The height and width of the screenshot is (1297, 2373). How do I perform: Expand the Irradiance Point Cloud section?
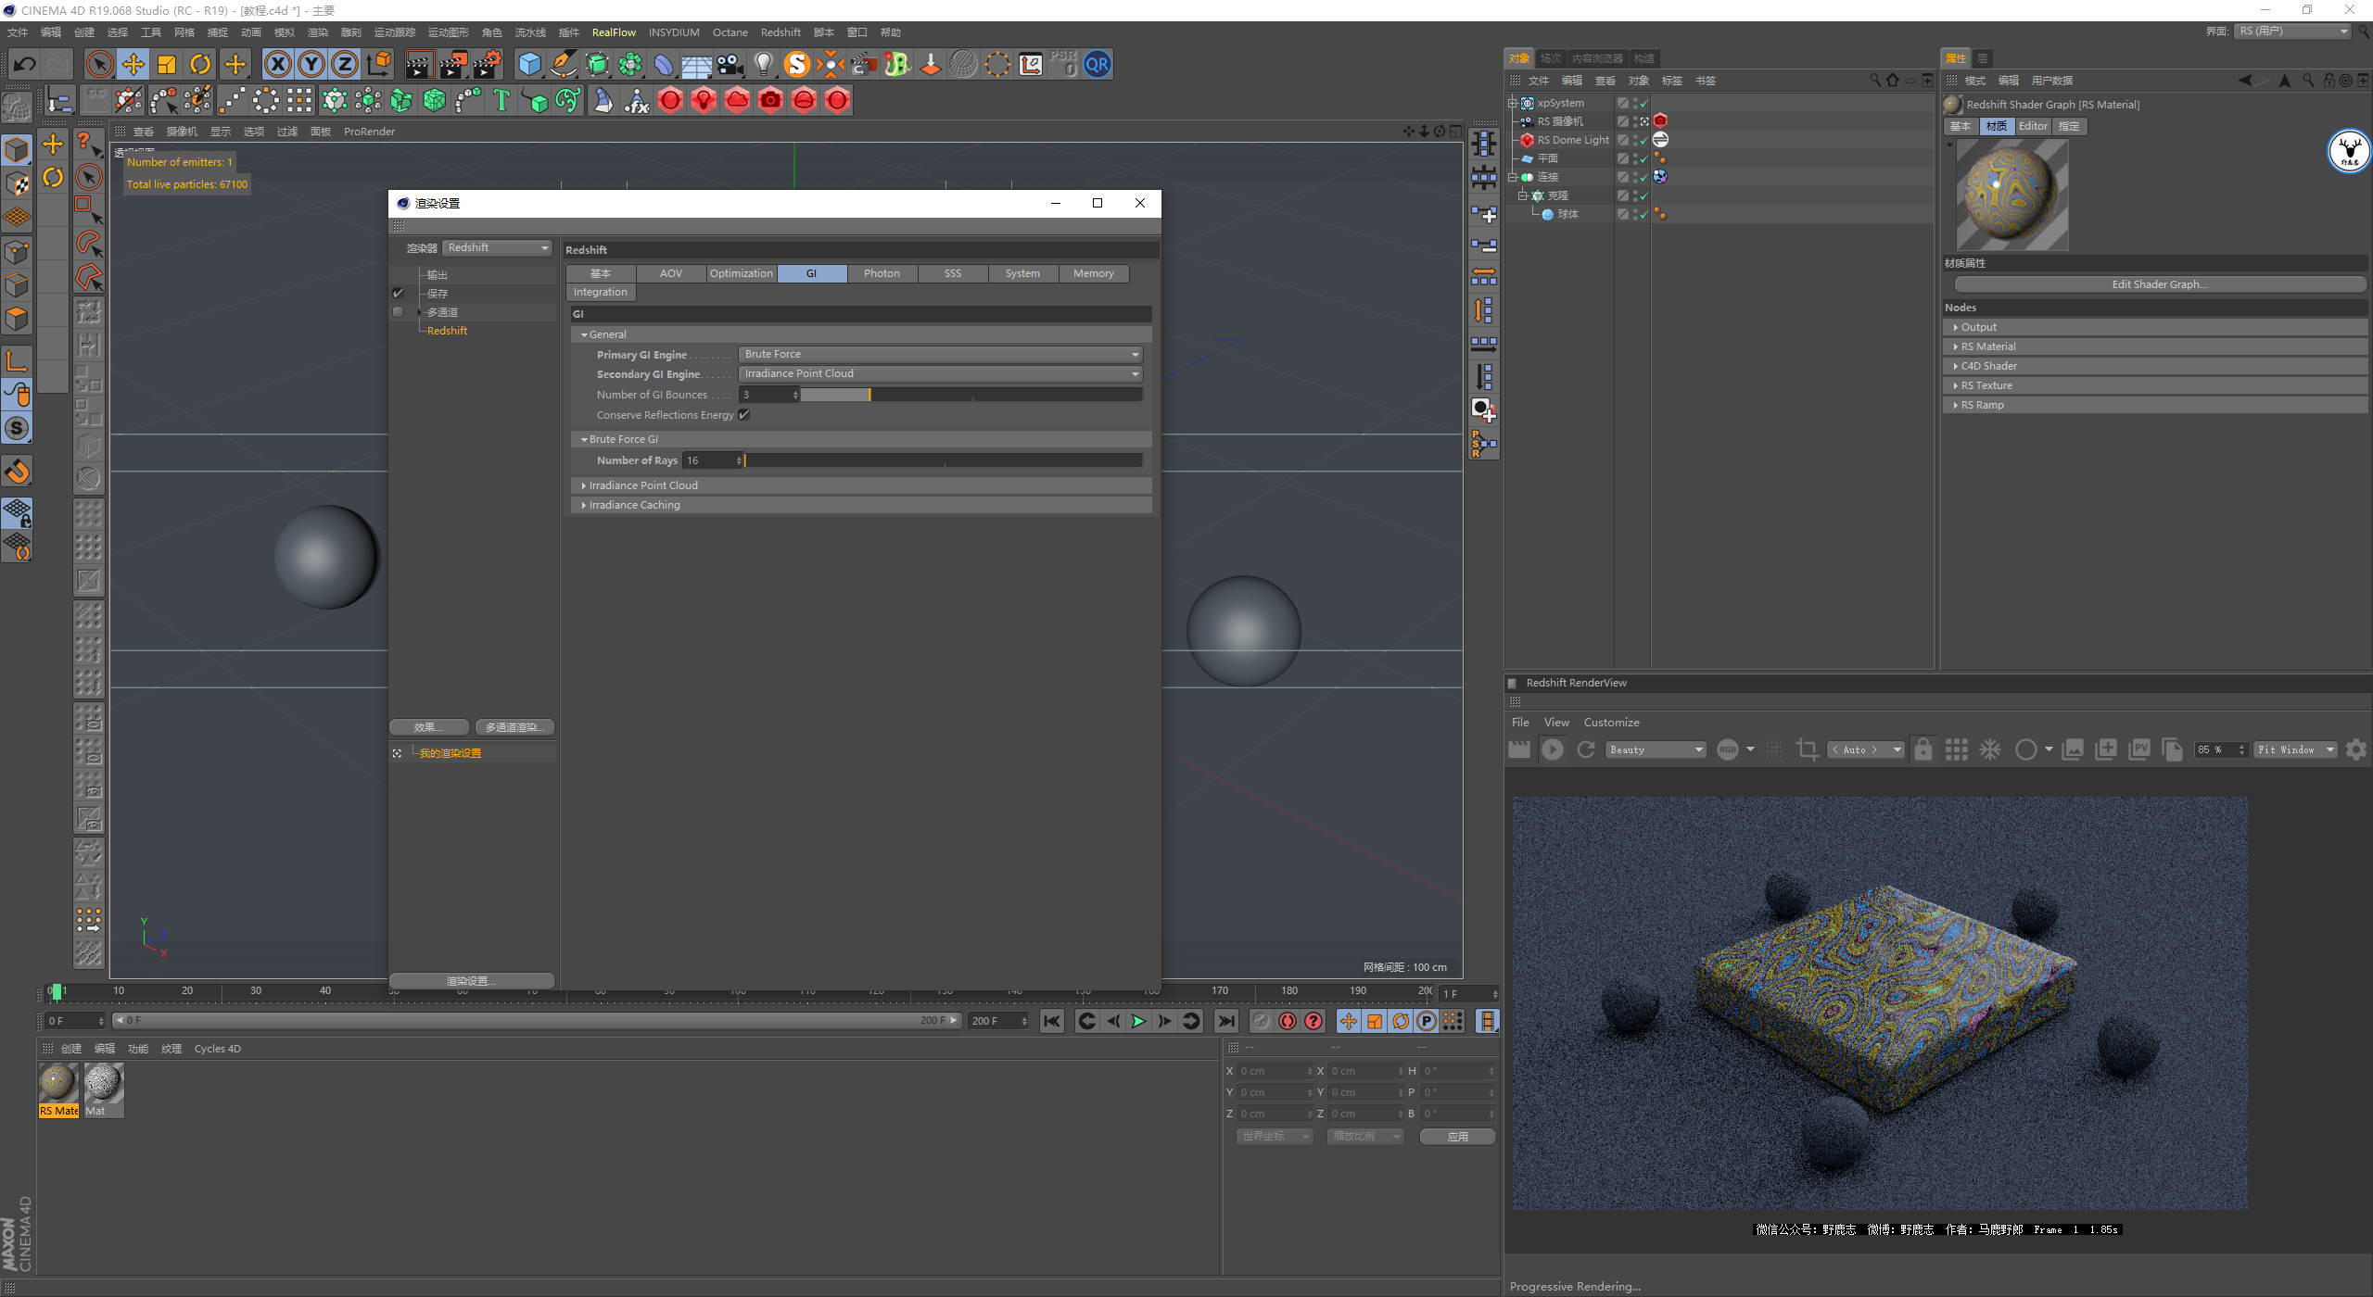tap(642, 485)
